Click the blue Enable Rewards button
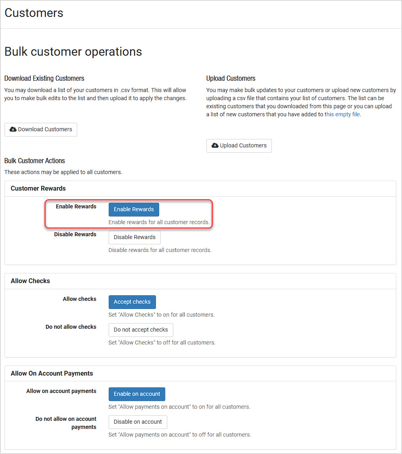Image resolution: width=402 pixels, height=454 pixels. tap(134, 209)
